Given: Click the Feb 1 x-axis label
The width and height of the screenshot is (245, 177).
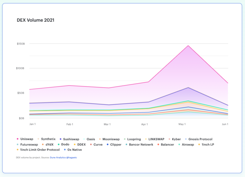Looking at the screenshot, I should (x=70, y=124).
